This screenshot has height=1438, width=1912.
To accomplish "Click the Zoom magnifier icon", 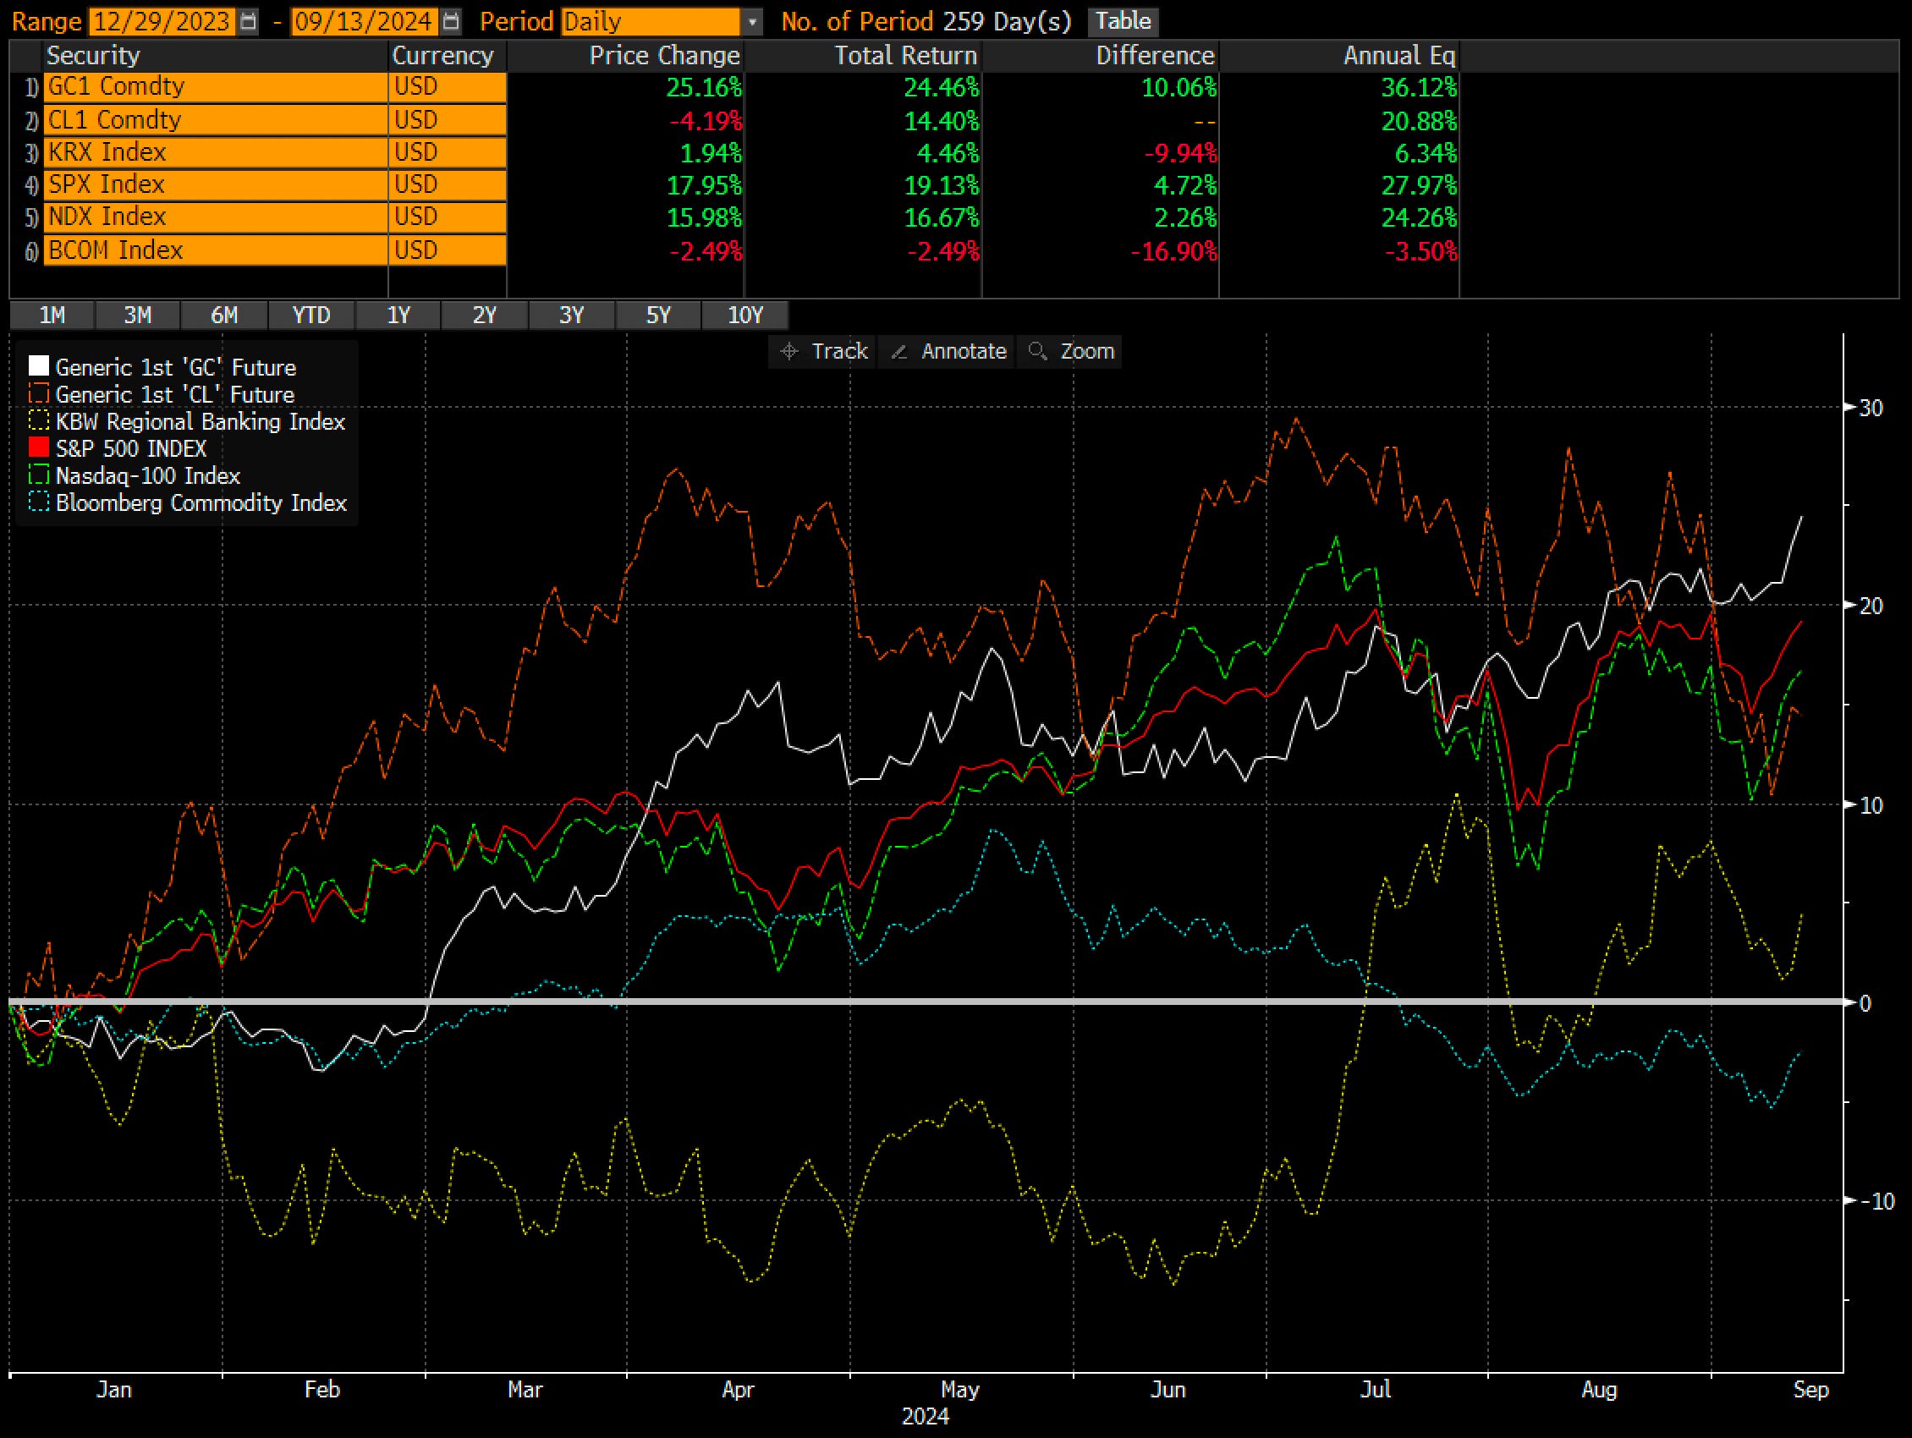I will click(1038, 352).
